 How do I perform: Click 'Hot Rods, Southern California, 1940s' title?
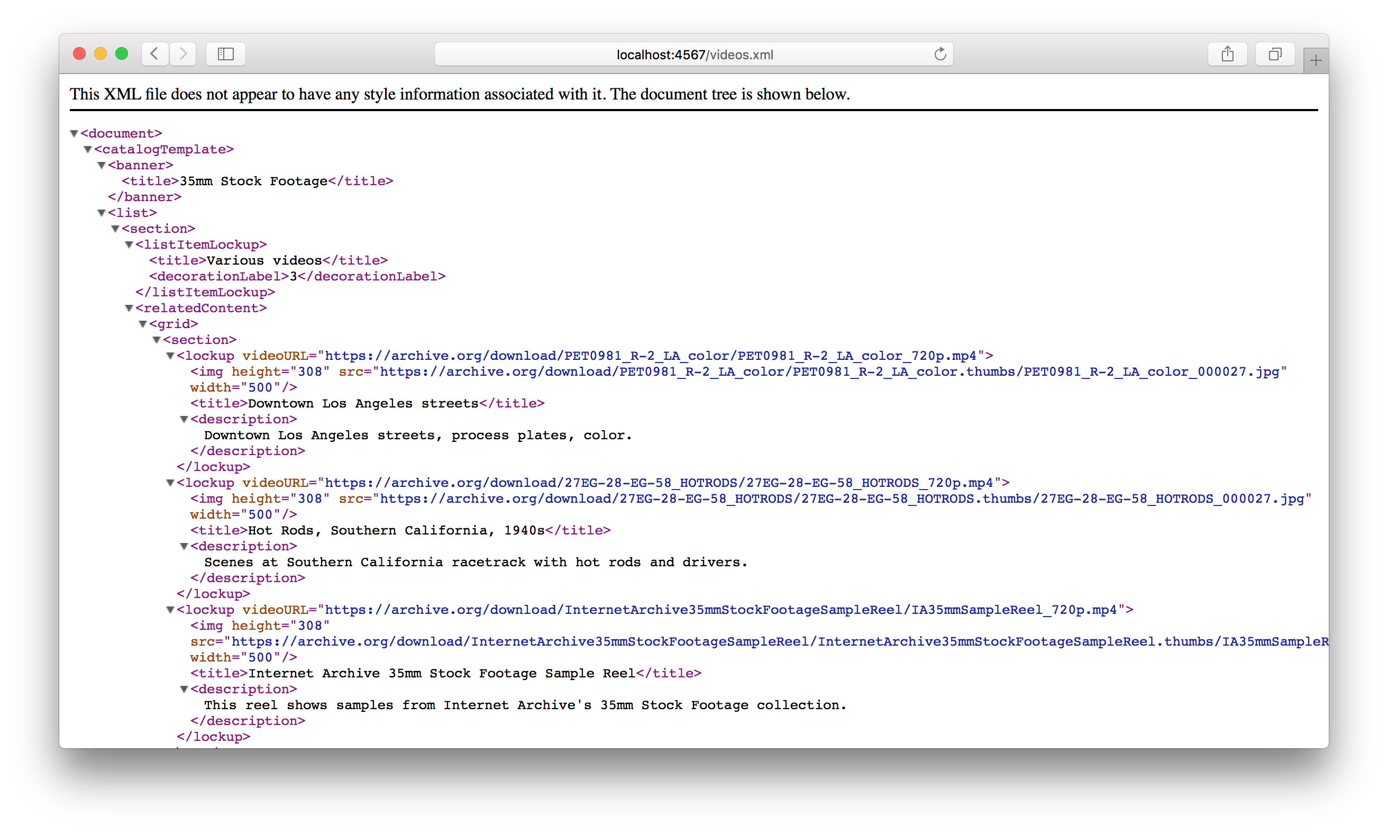397,530
